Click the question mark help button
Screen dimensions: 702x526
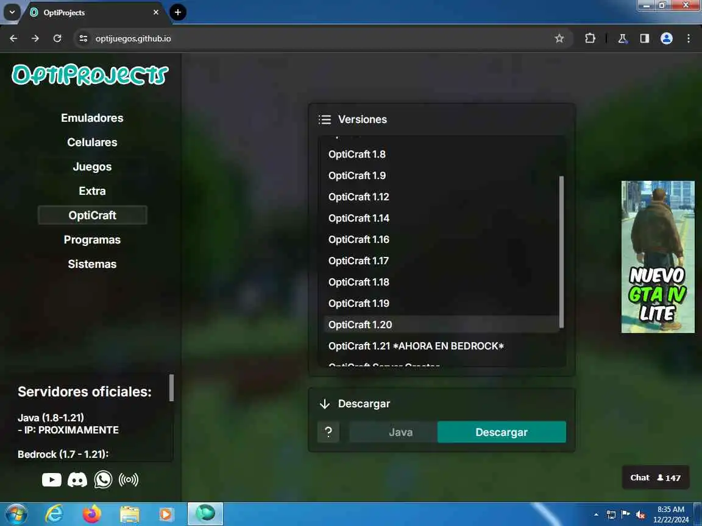[328, 432]
